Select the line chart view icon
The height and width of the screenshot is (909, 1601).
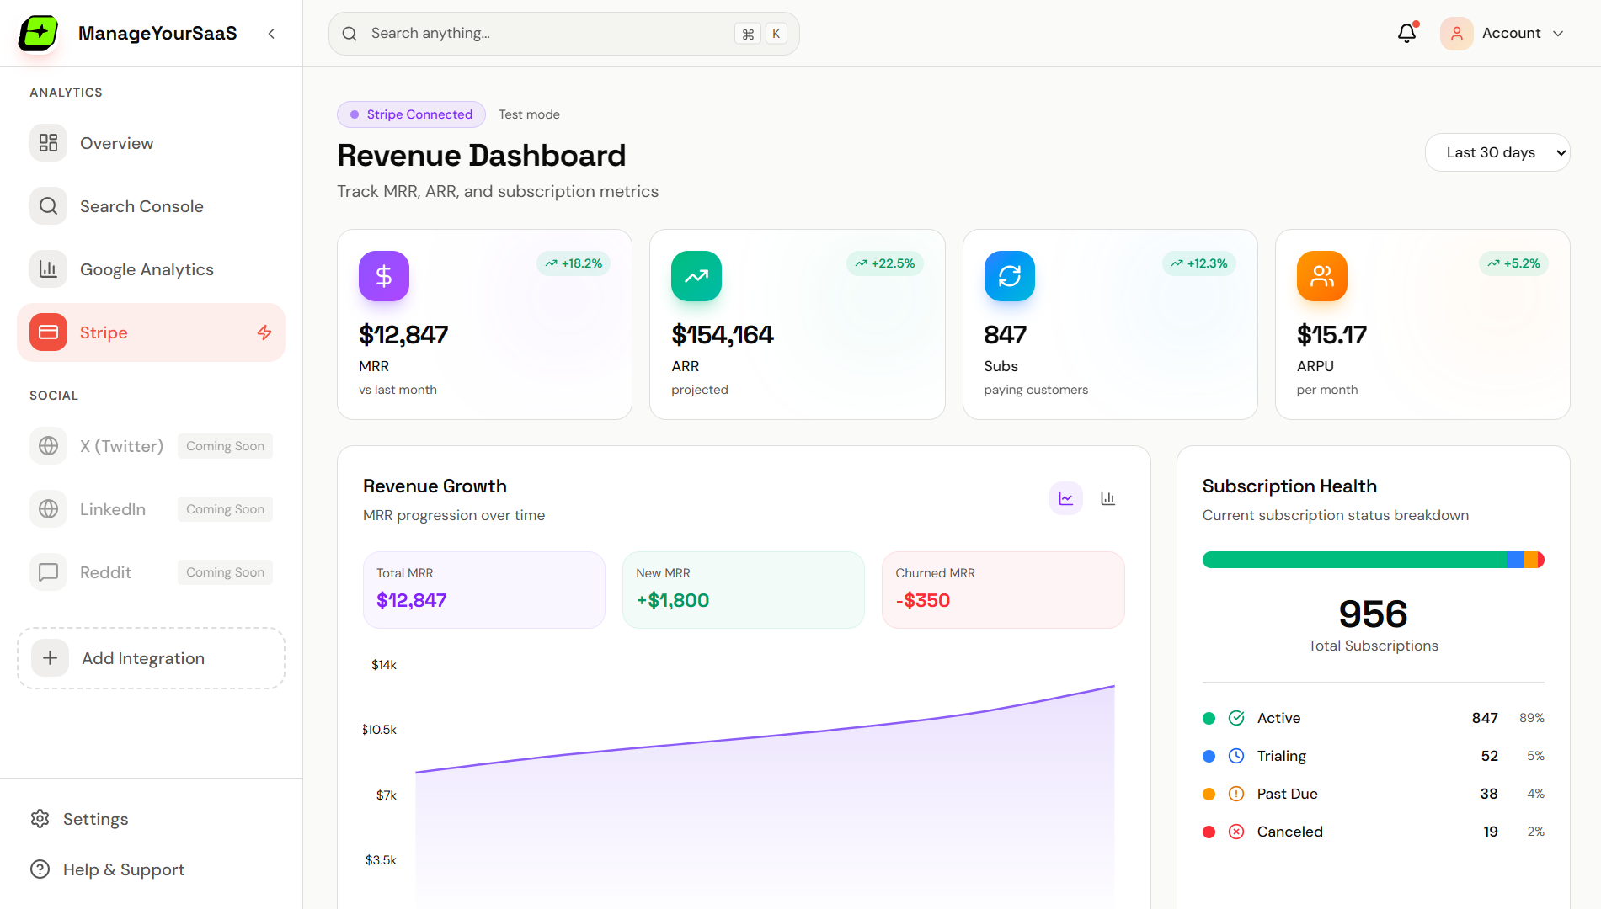(1065, 497)
